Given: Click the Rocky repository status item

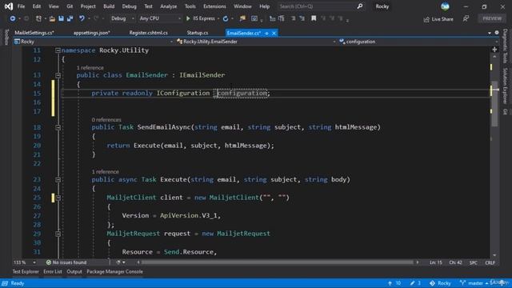Looking at the screenshot, I should pyautogui.click(x=440, y=283).
